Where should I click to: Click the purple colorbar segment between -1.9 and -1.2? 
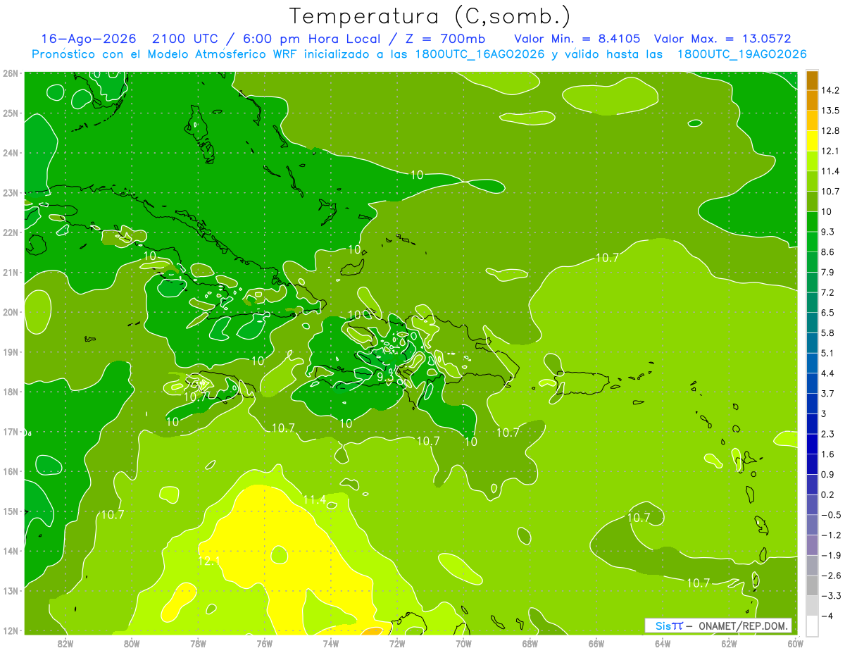click(812, 545)
